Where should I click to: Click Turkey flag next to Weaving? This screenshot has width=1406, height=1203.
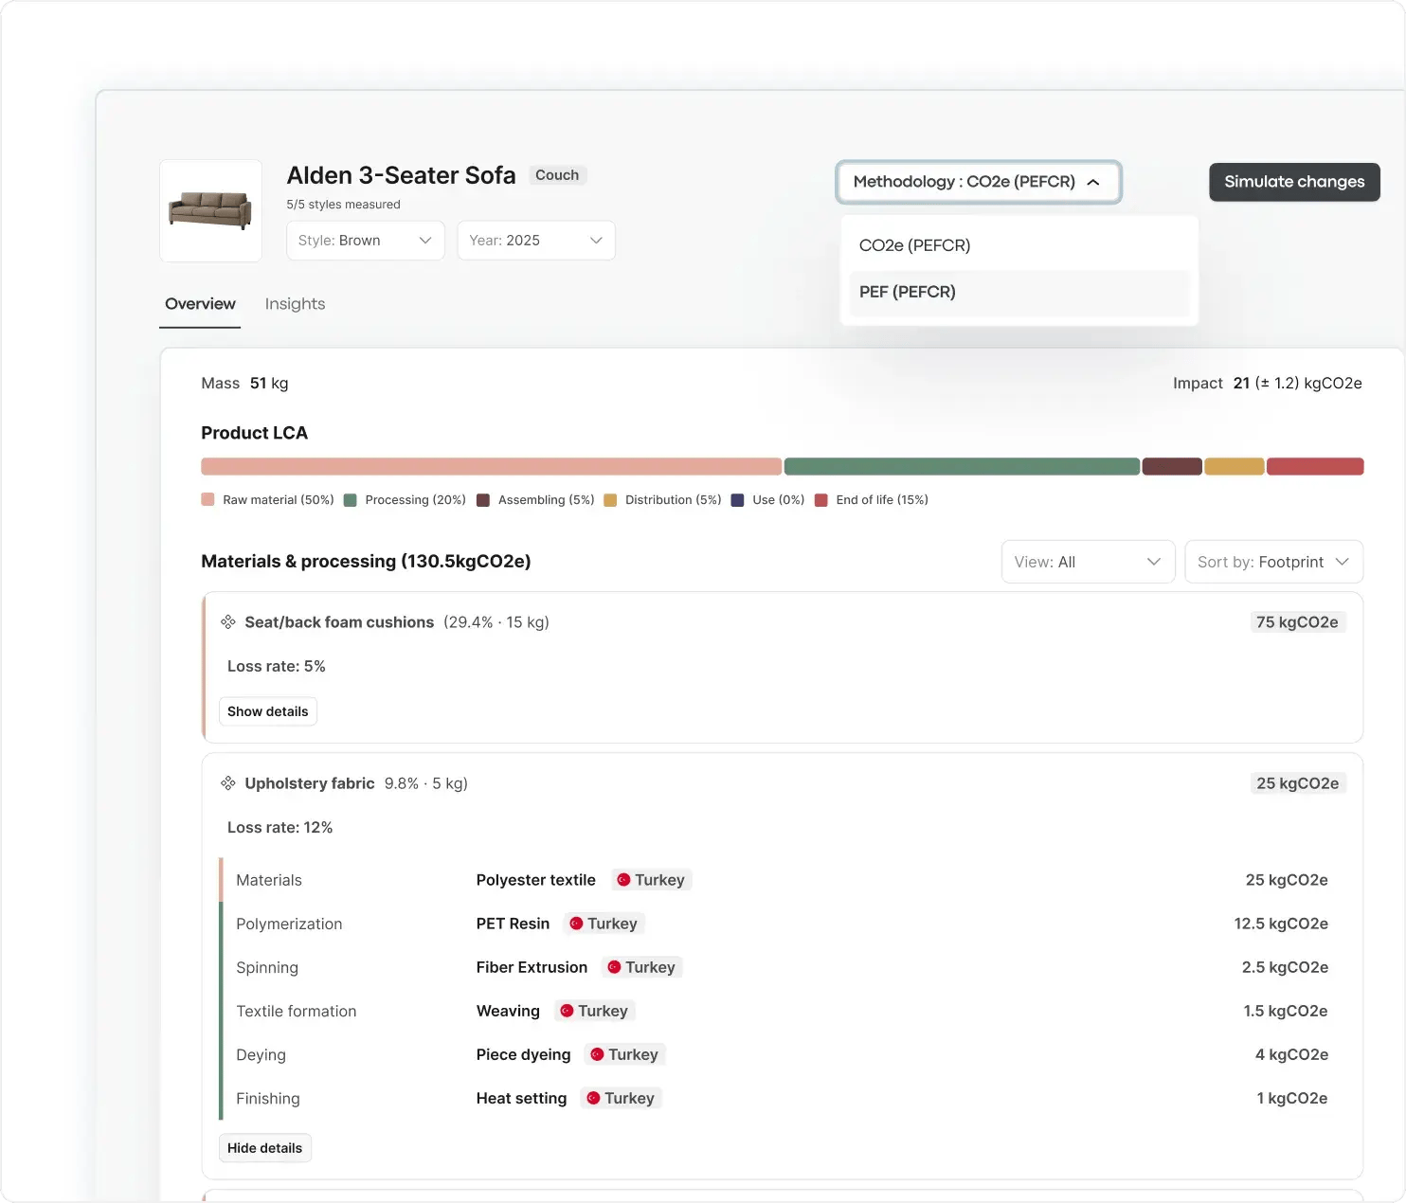[567, 1011]
